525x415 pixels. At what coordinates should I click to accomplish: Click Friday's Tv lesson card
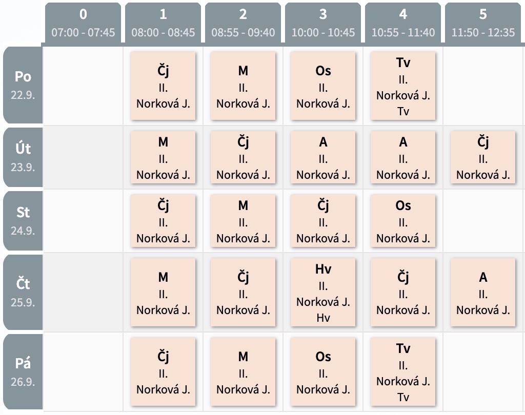click(403, 371)
